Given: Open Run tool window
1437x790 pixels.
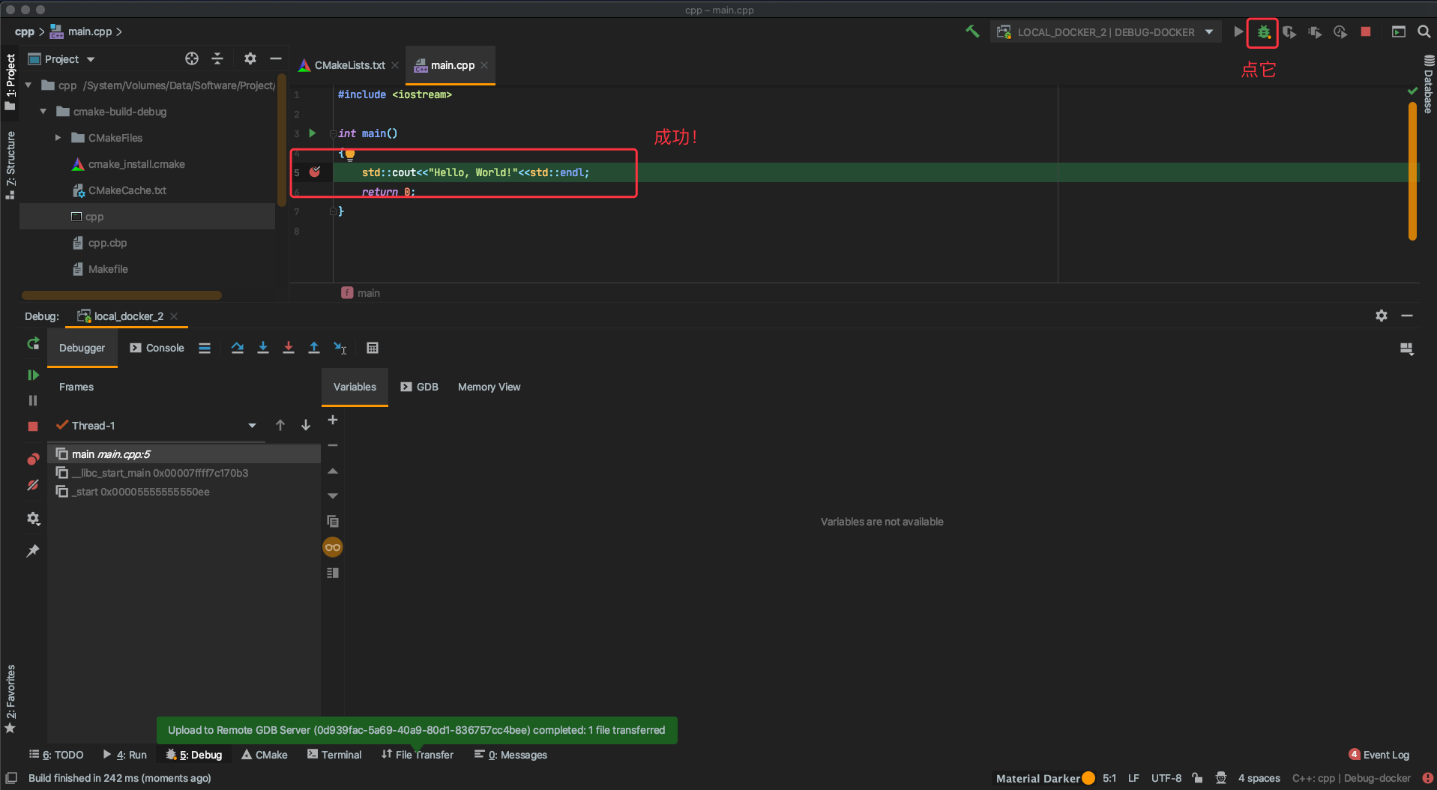Looking at the screenshot, I should (x=125, y=755).
